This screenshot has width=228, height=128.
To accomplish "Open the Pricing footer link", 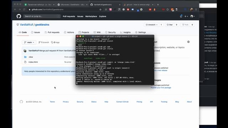I will [139, 102].
